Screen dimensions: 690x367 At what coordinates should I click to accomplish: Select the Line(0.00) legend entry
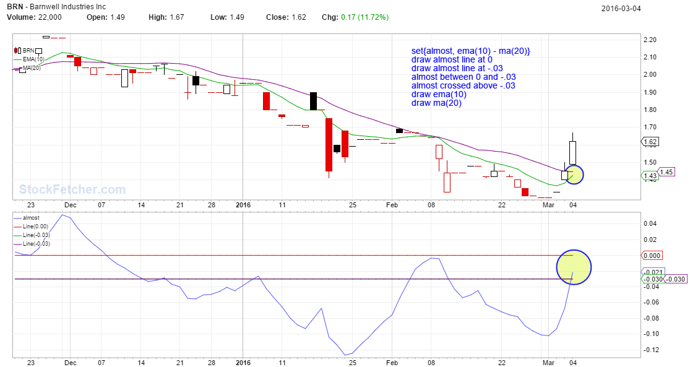[x=31, y=226]
